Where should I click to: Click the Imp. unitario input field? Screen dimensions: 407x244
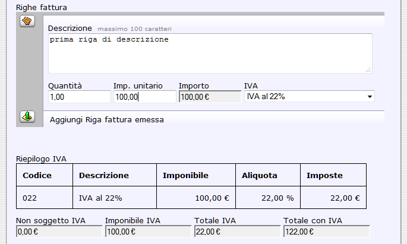click(144, 97)
